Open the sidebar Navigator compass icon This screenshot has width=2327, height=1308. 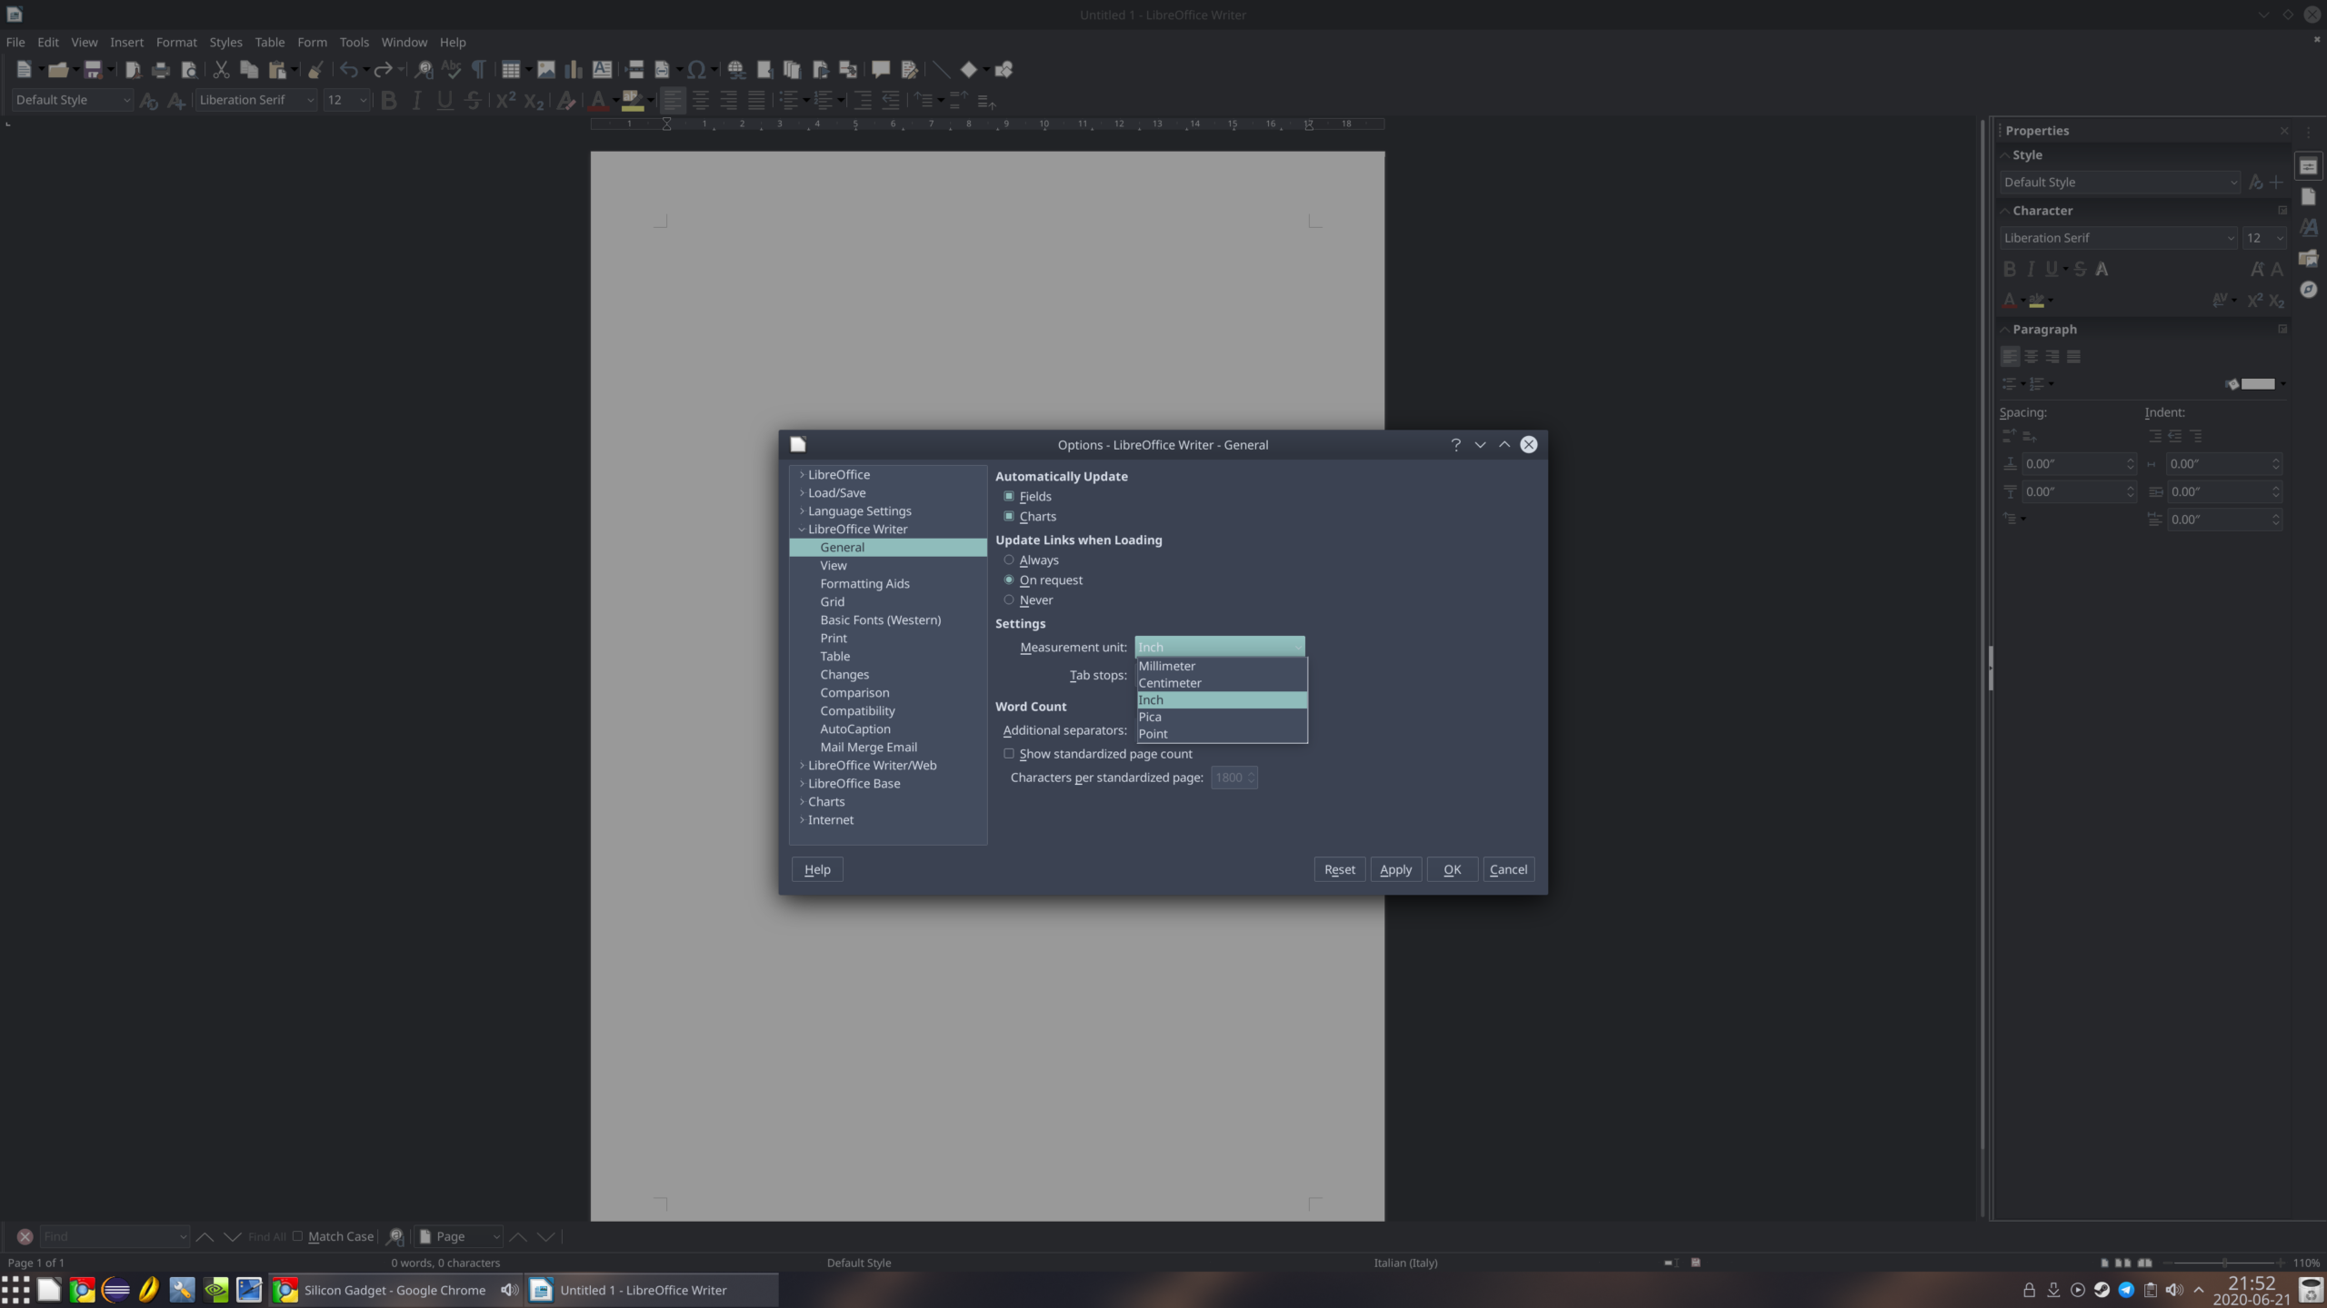point(2309,289)
